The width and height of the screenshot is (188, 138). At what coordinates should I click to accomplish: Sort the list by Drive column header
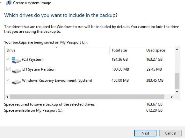click(57, 50)
